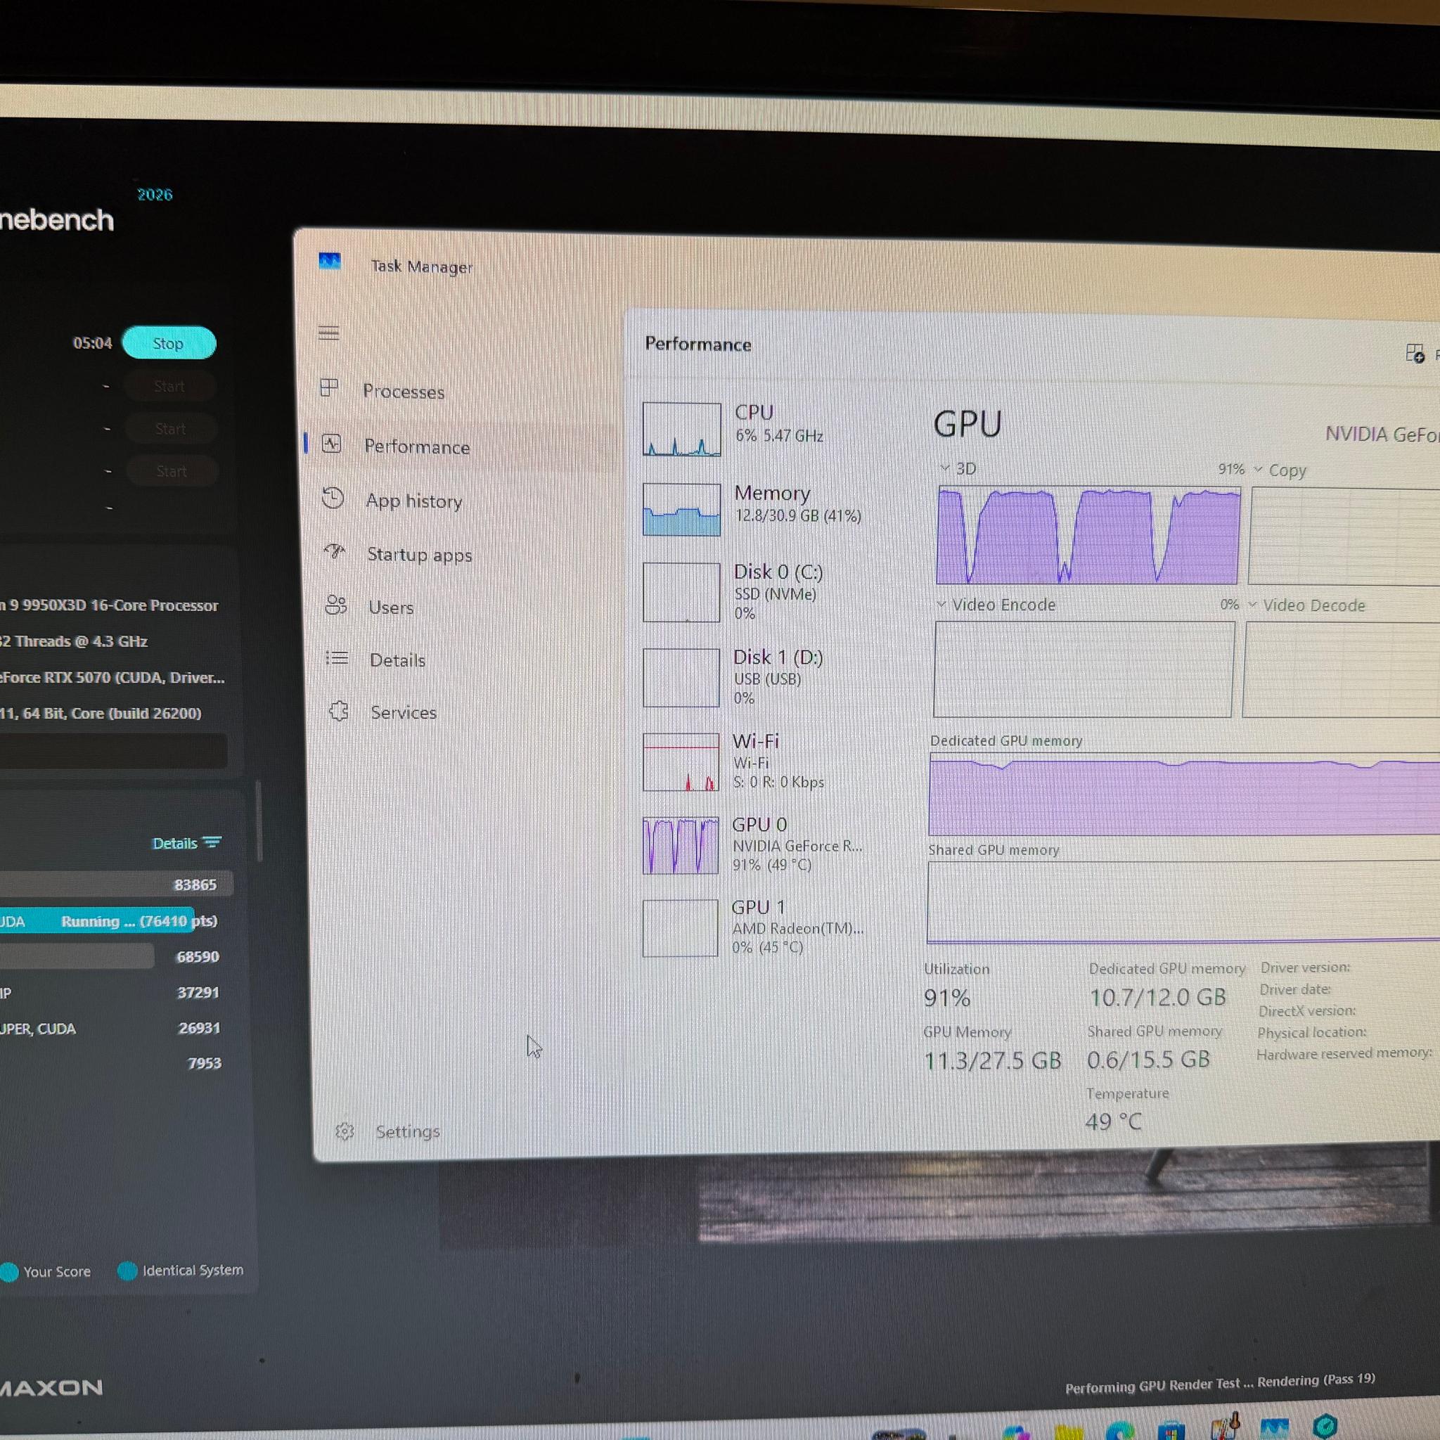Open the Task Manager hamburger navigation menu
The width and height of the screenshot is (1440, 1440).
pyautogui.click(x=328, y=333)
